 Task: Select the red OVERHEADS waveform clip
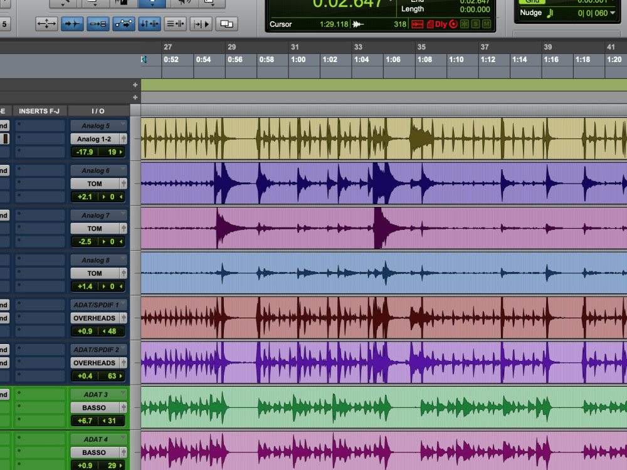(384, 318)
